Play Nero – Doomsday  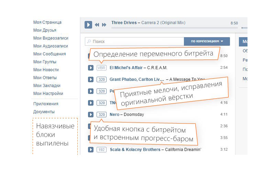[x=91, y=115]
